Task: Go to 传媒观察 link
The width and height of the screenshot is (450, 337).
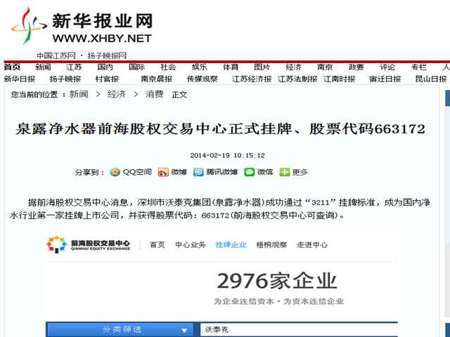Action: (202, 79)
